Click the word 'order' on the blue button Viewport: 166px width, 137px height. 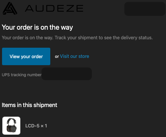click(37, 57)
